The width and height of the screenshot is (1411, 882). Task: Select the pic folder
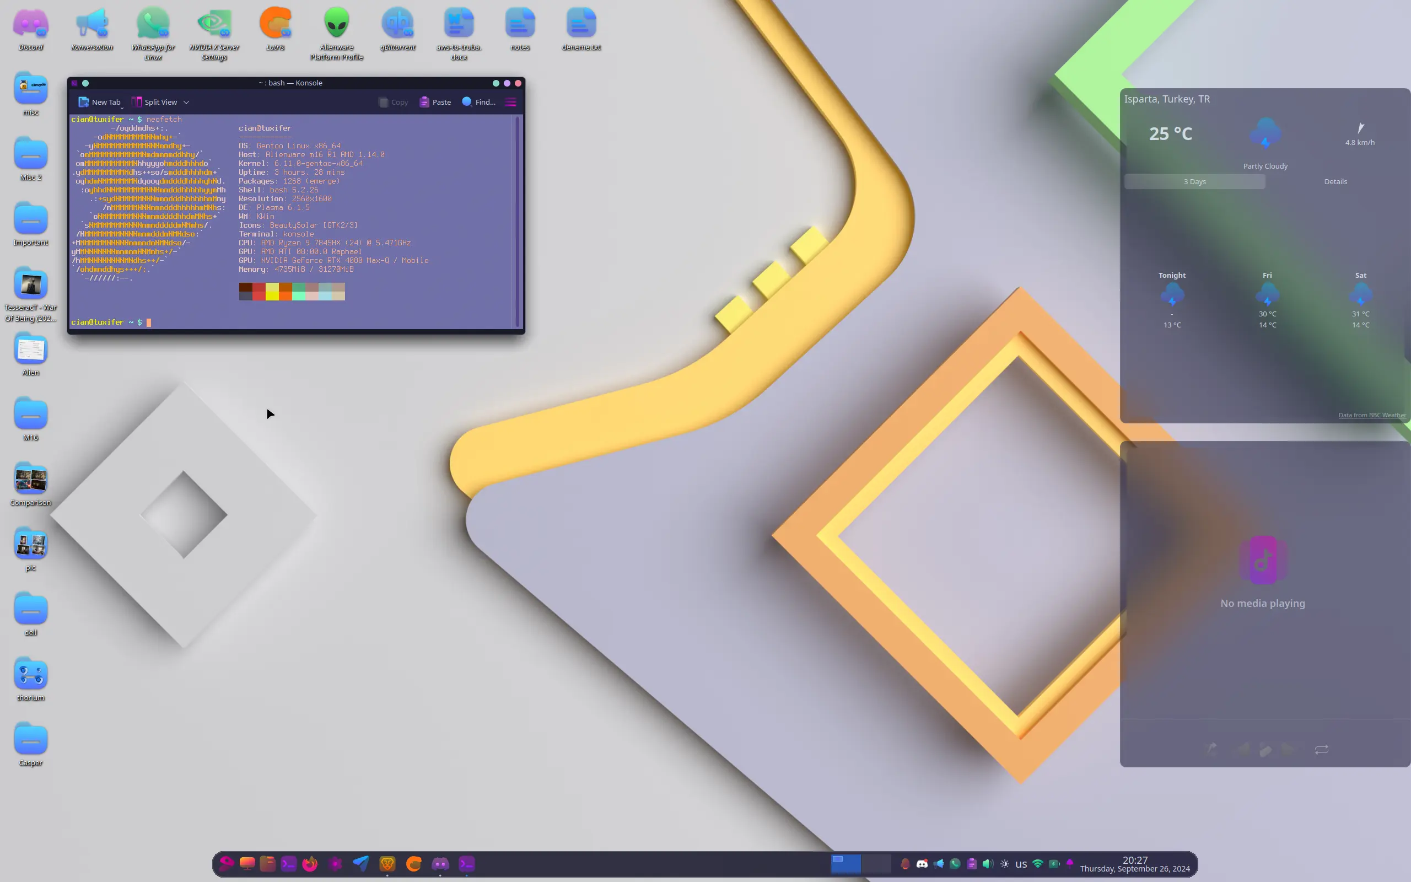(31, 550)
